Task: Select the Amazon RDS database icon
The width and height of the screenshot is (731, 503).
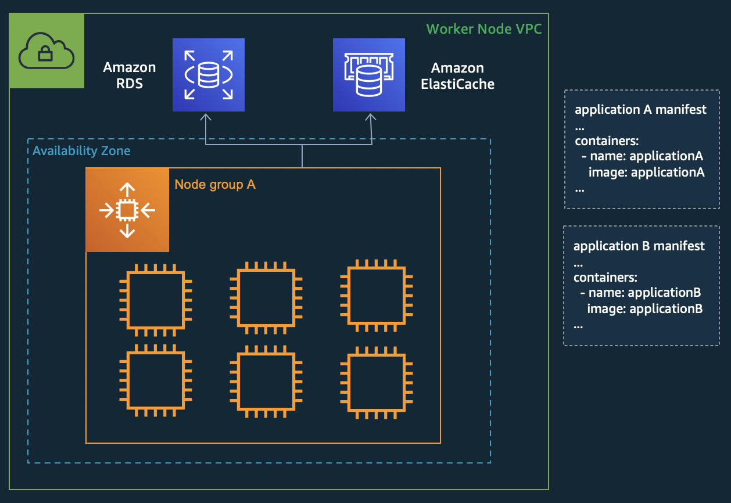Action: pyautogui.click(x=209, y=75)
